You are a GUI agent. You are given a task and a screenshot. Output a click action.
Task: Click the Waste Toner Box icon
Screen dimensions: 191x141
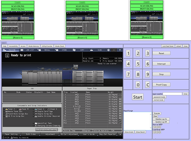7,112
